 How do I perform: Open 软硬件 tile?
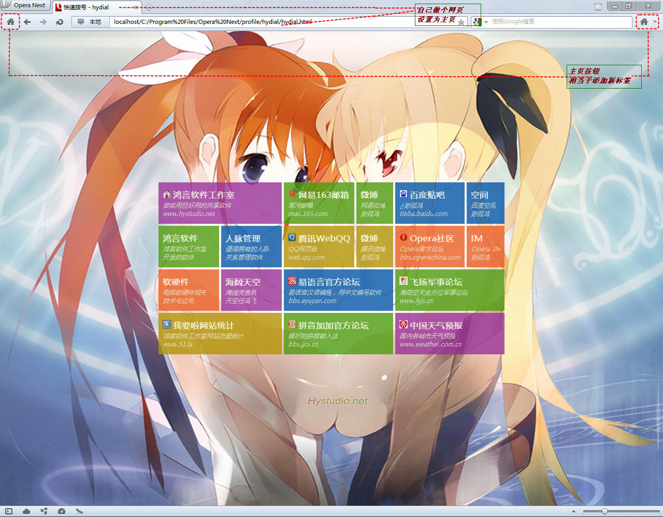click(189, 290)
